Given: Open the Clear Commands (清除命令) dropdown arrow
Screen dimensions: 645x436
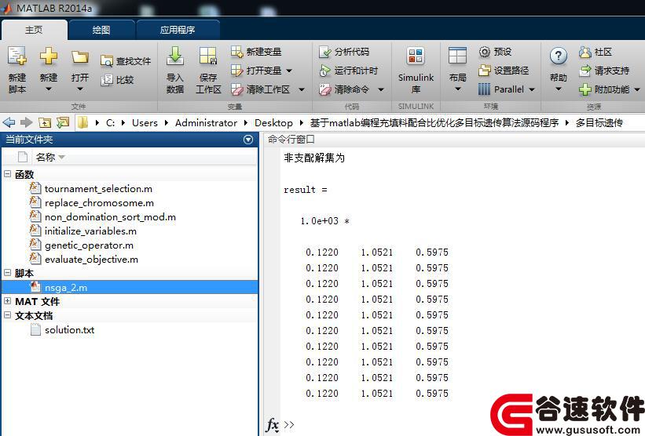Looking at the screenshot, I should click(381, 89).
